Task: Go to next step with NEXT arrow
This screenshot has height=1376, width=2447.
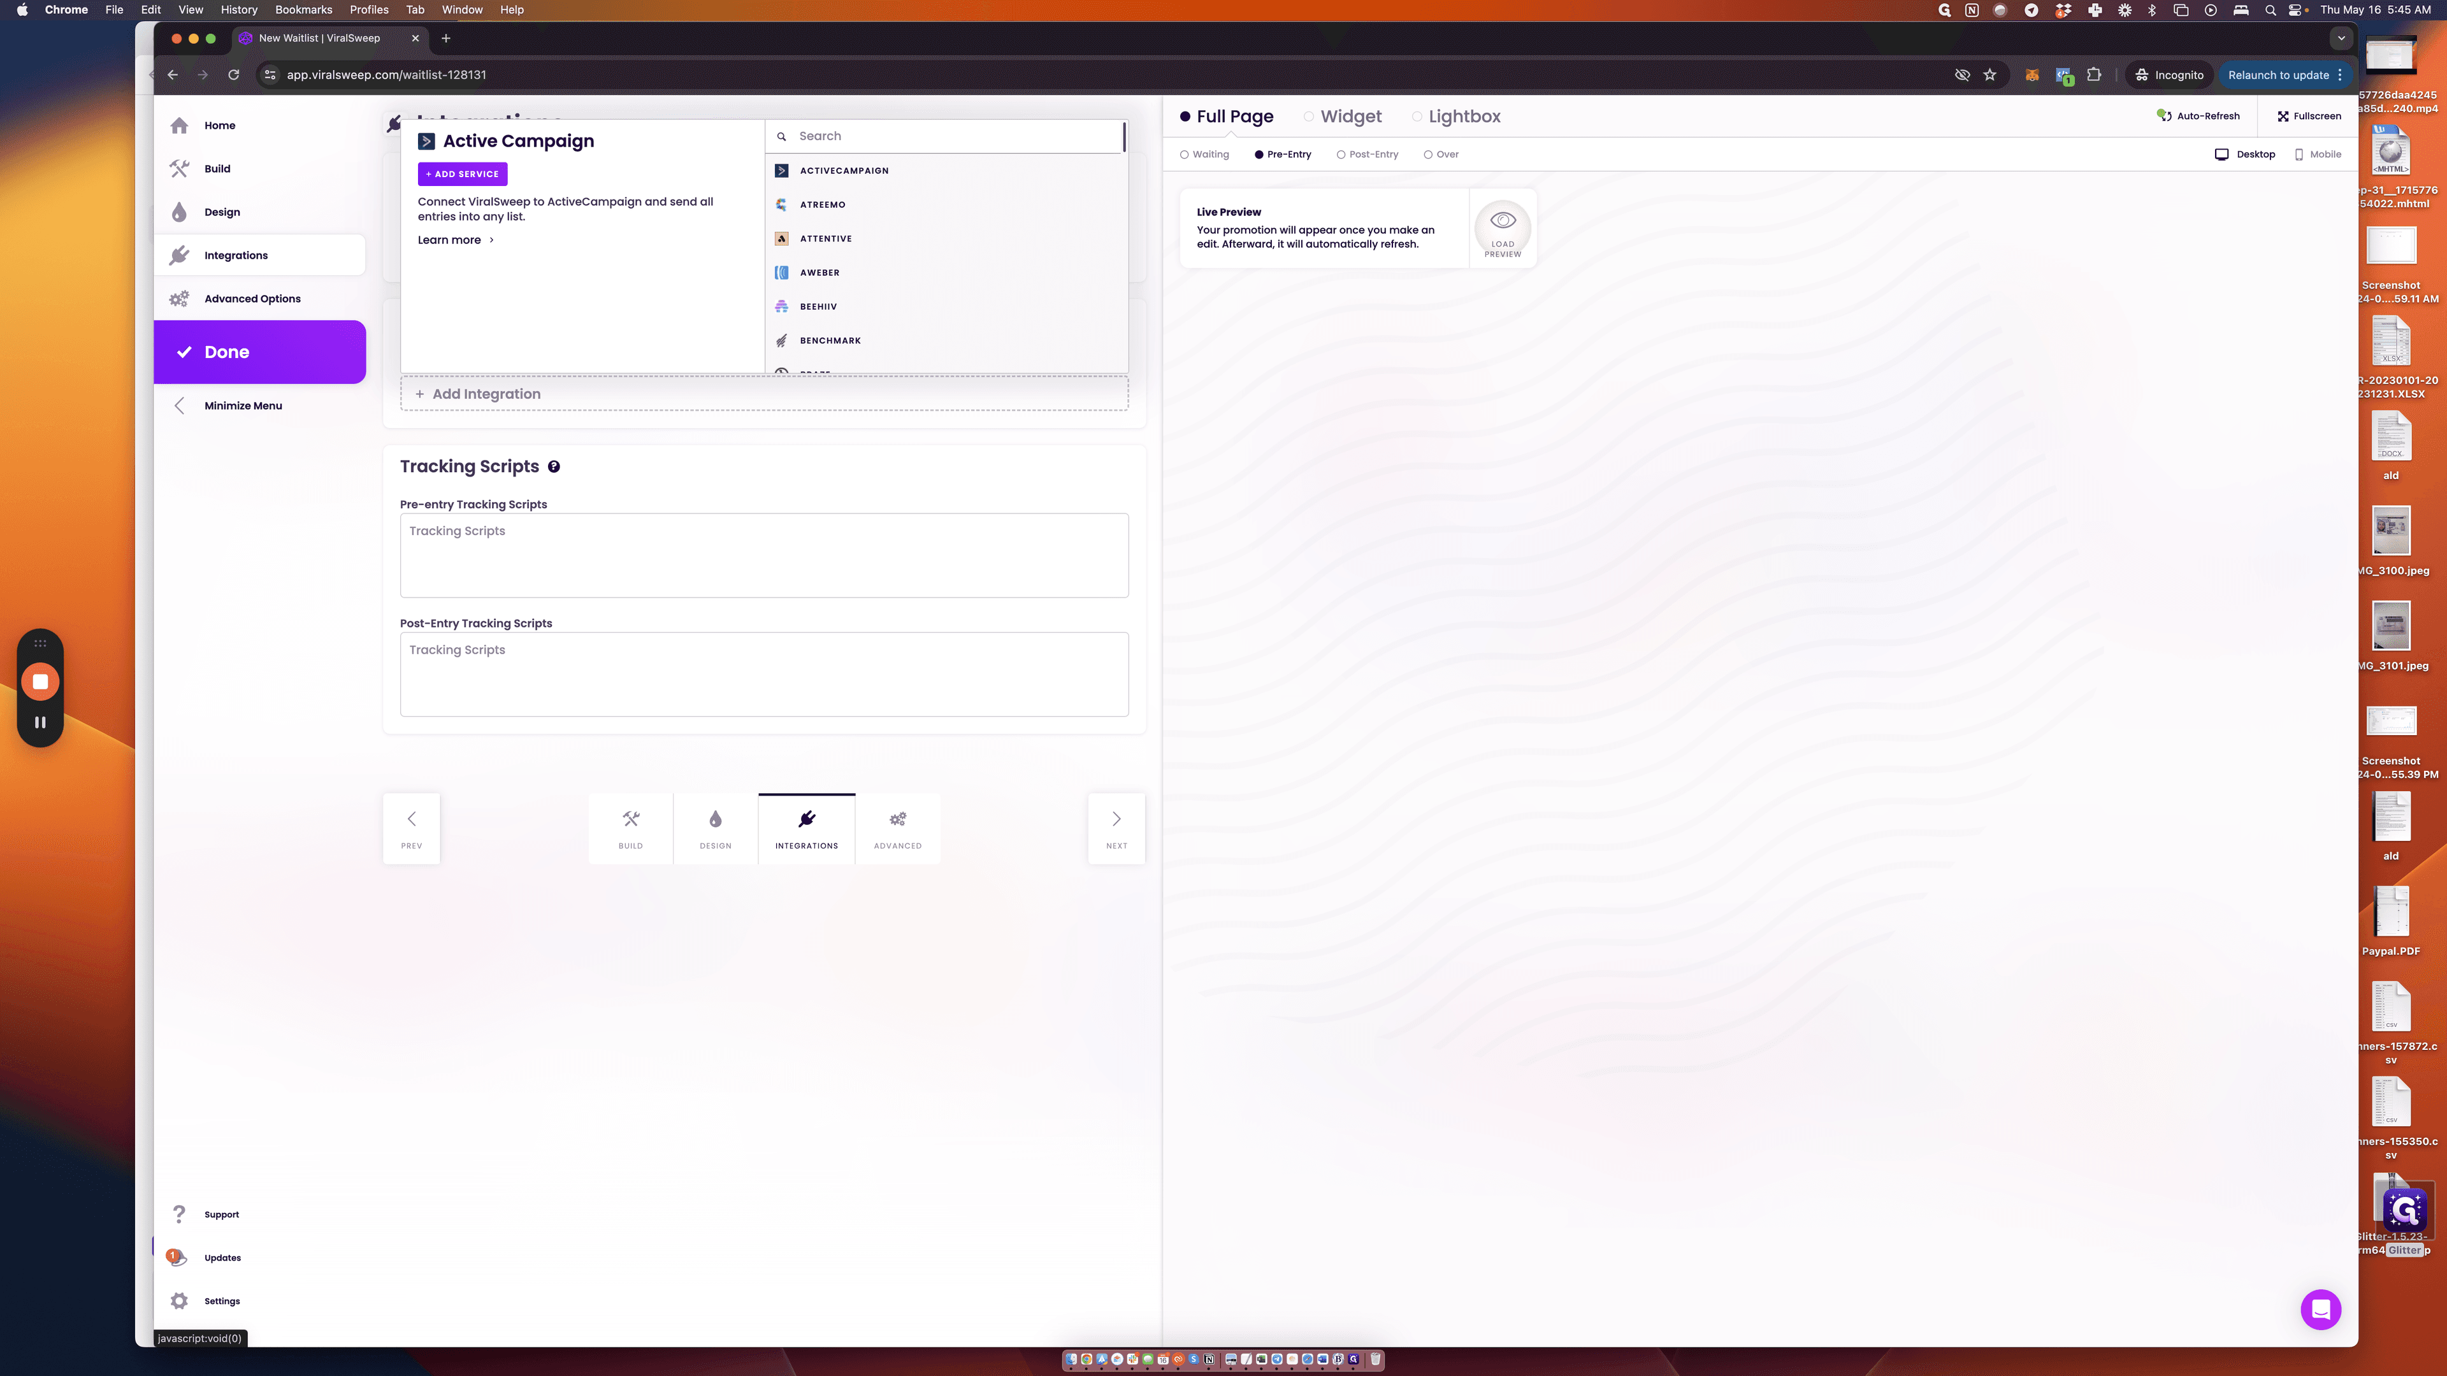Action: (1116, 828)
